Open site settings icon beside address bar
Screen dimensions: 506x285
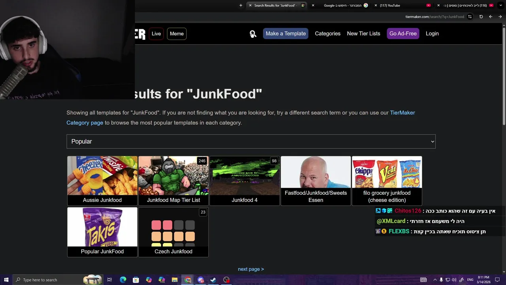470,17
